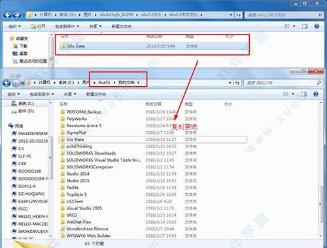327x248 pixels.
Task: Click forward arrow in the rear Explorer window
Action: tap(17, 15)
